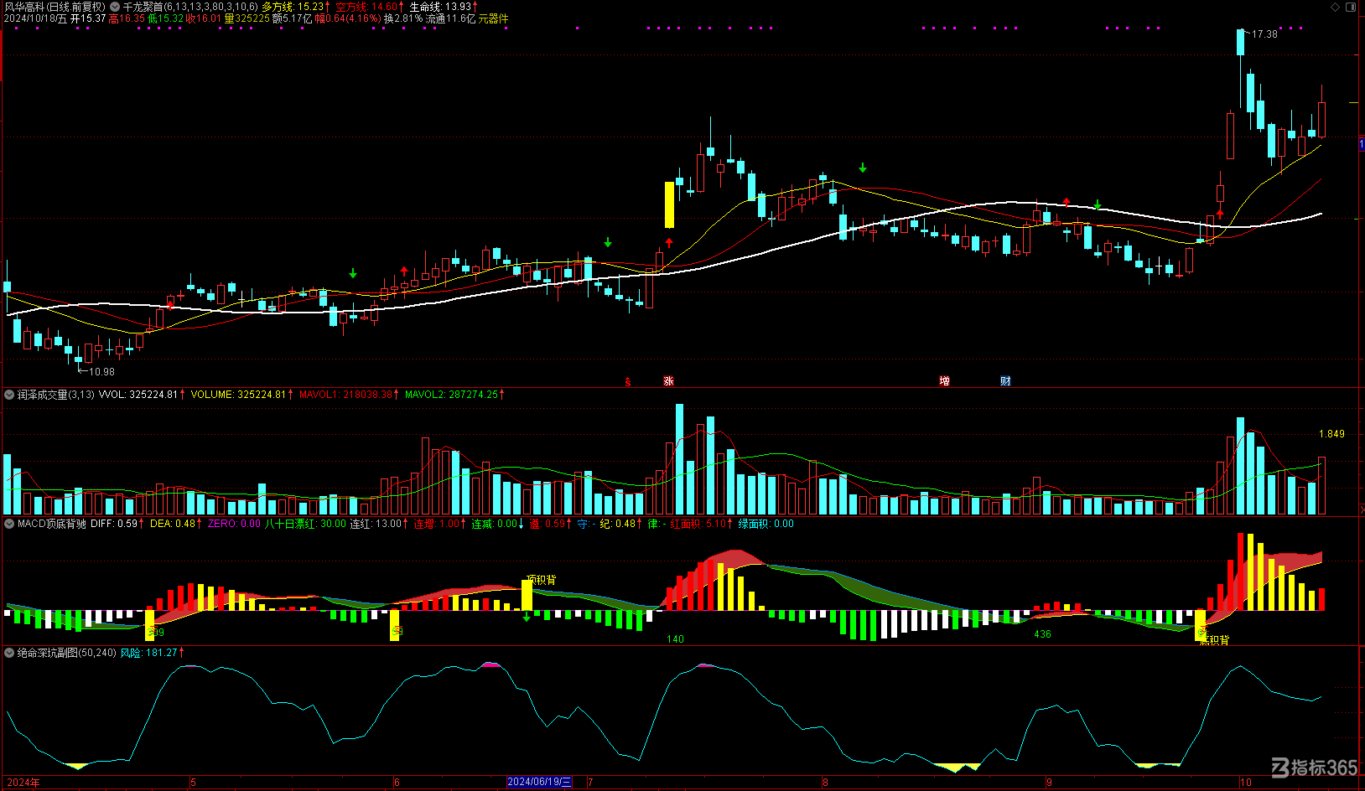The image size is (1365, 791).
Task: Click the 增 event marker
Action: pos(945,381)
